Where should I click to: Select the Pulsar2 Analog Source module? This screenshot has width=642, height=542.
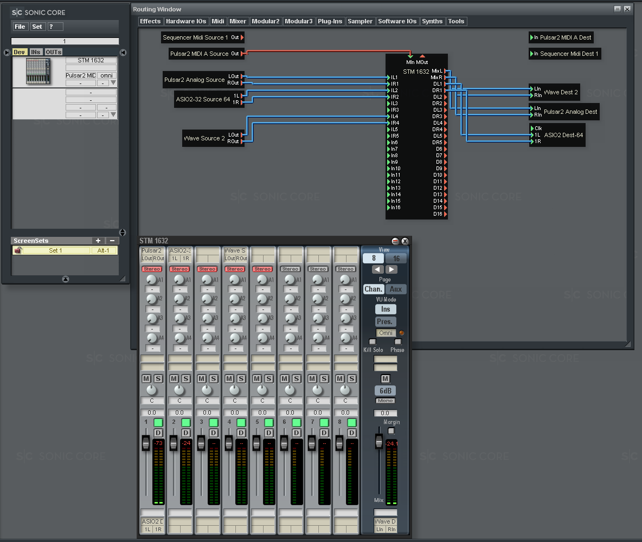coord(204,80)
